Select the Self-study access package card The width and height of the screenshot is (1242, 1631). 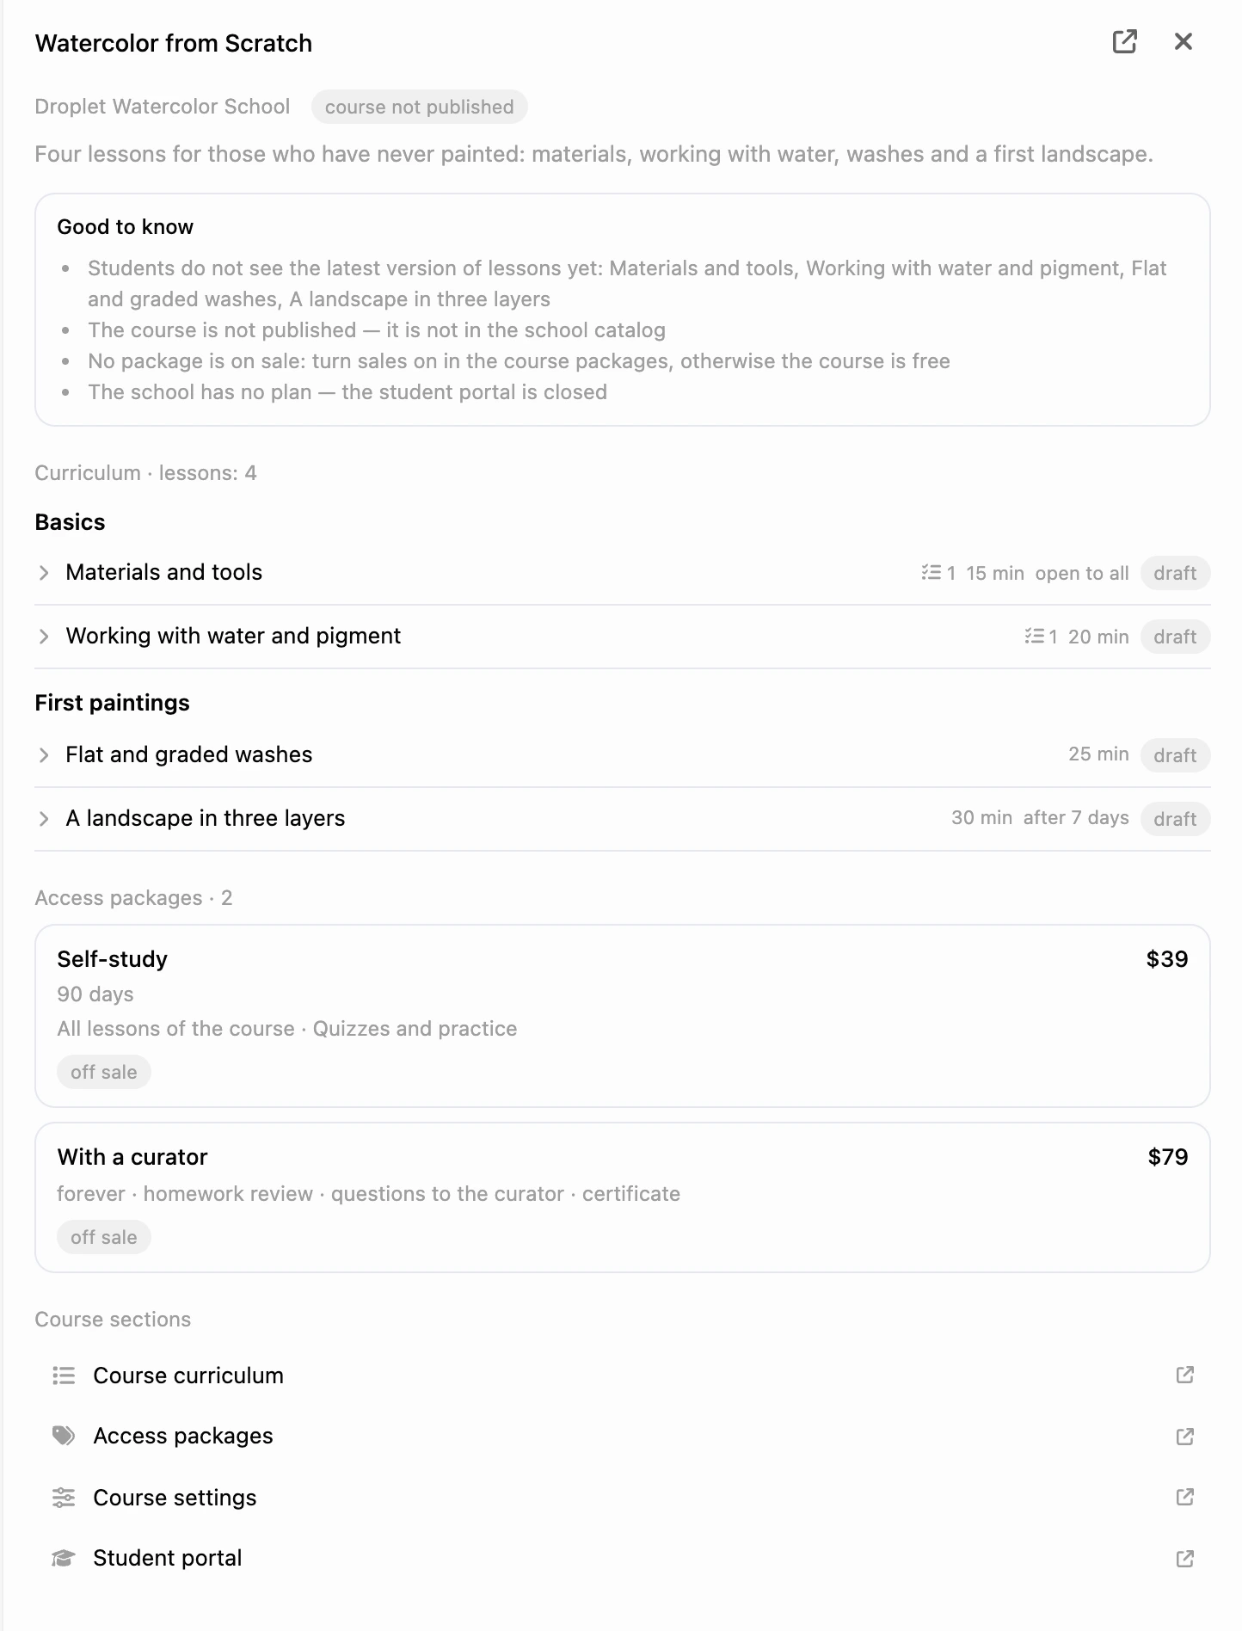[x=623, y=1016]
